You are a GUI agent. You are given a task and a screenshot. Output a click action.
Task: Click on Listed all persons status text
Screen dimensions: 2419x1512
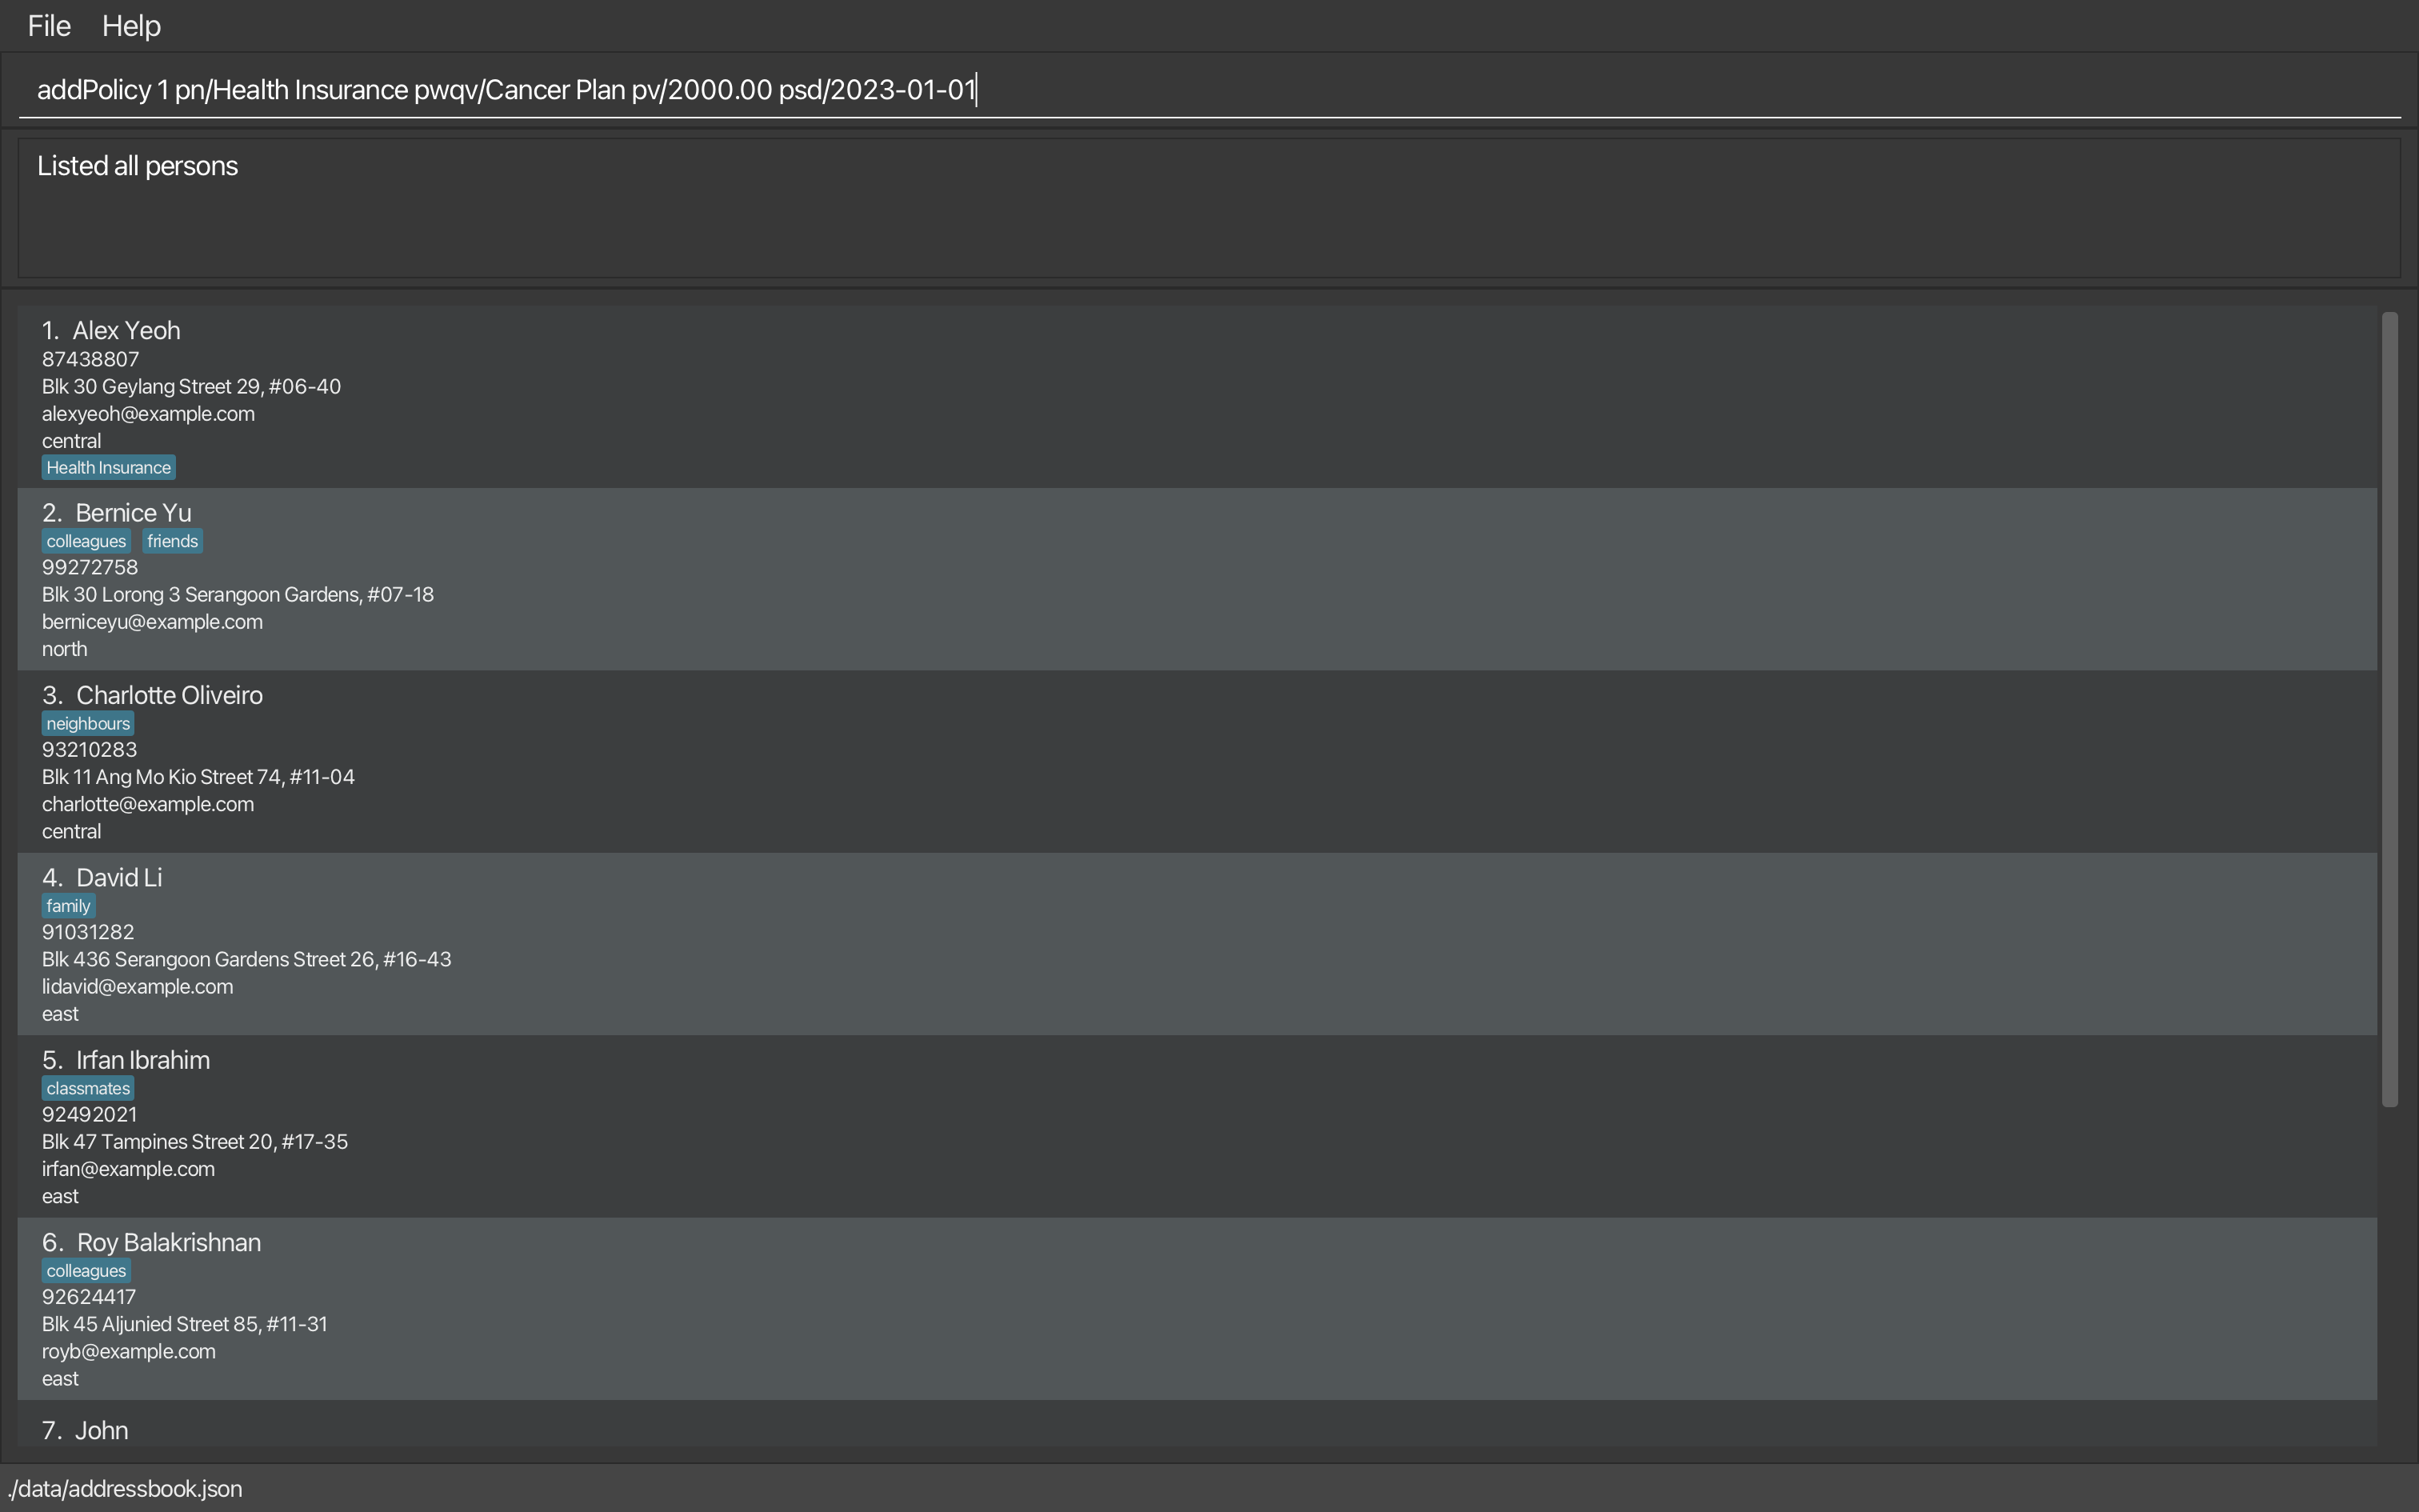pos(138,164)
